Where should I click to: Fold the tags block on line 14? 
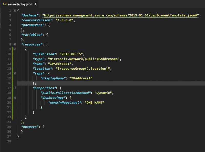pyautogui.click(x=14, y=73)
